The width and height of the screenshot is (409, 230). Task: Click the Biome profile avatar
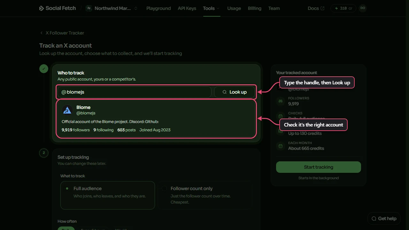click(x=67, y=110)
